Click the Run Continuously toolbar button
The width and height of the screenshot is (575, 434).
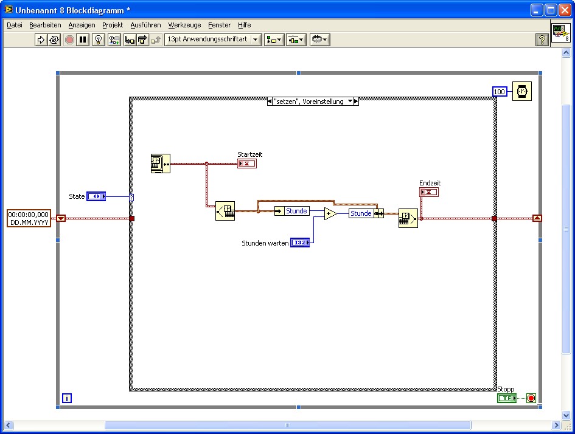54,40
